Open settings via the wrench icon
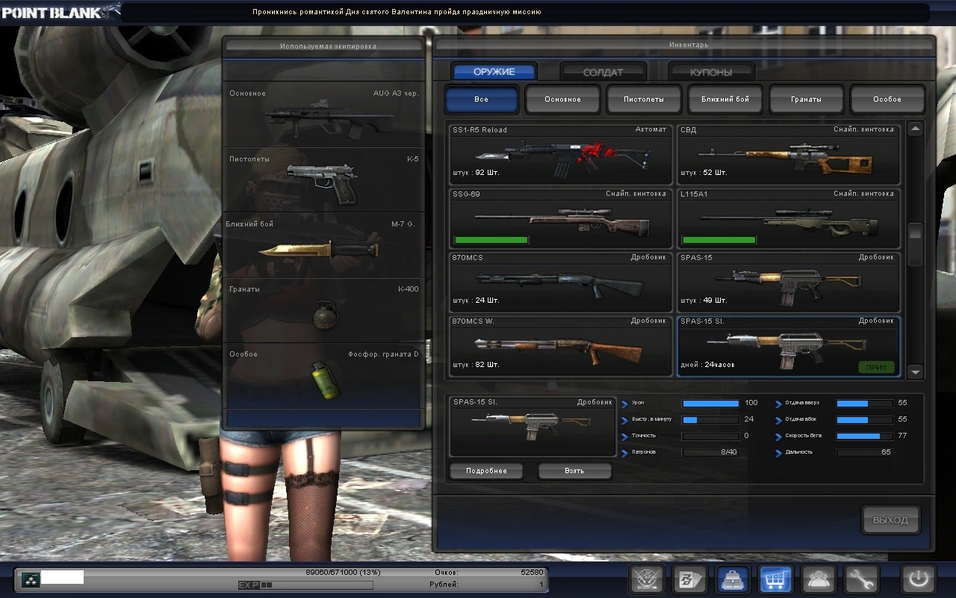 (861, 579)
